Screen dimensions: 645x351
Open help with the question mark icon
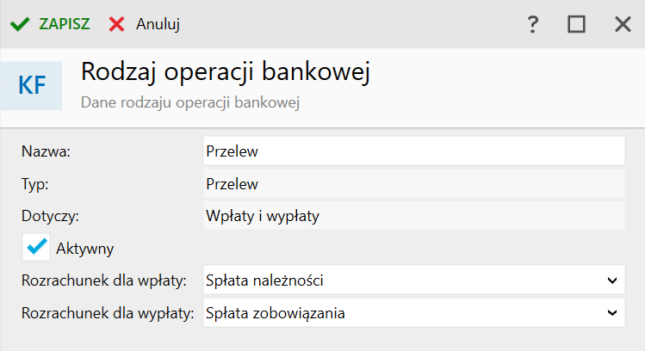click(533, 24)
